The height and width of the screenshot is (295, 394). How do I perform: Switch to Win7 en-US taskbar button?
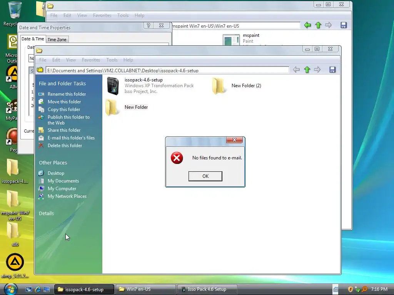pos(146,289)
